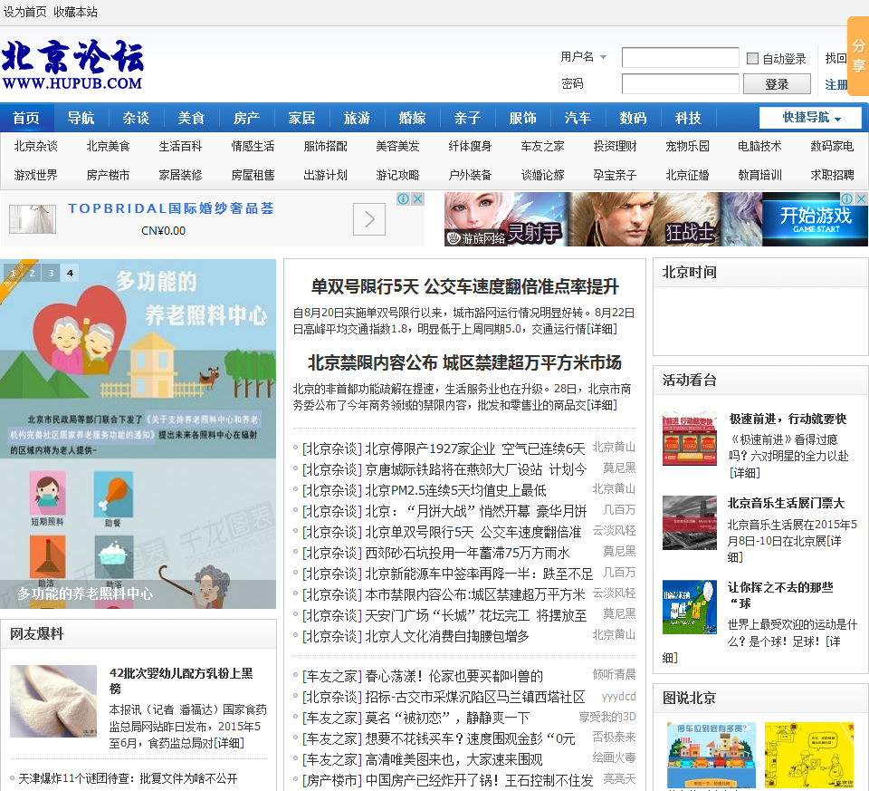The image size is (869, 791).
Task: Open the 美食 nav menu item
Action: click(x=192, y=118)
